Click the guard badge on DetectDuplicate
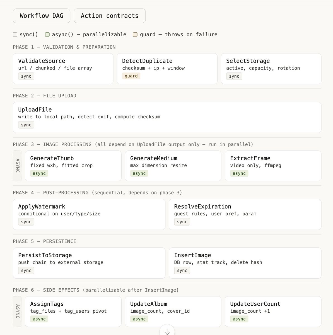This screenshot has height=335, width=333. tap(131, 76)
